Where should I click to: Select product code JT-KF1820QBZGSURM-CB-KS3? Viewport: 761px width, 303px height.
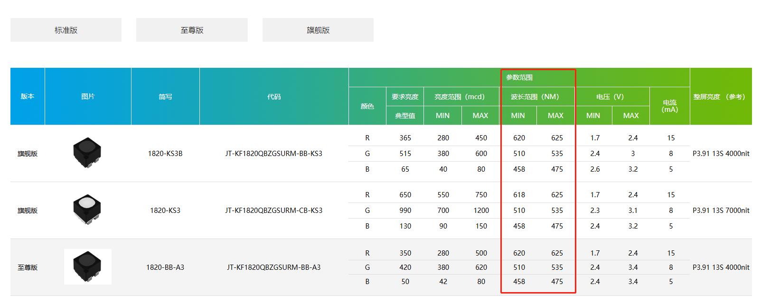pyautogui.click(x=273, y=211)
